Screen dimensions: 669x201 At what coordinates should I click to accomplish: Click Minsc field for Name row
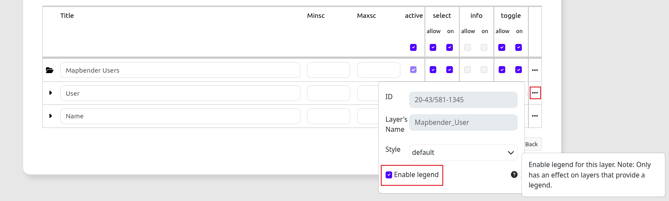click(x=328, y=116)
